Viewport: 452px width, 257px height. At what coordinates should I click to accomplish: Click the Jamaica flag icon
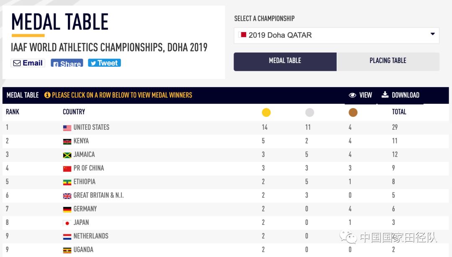tap(67, 155)
